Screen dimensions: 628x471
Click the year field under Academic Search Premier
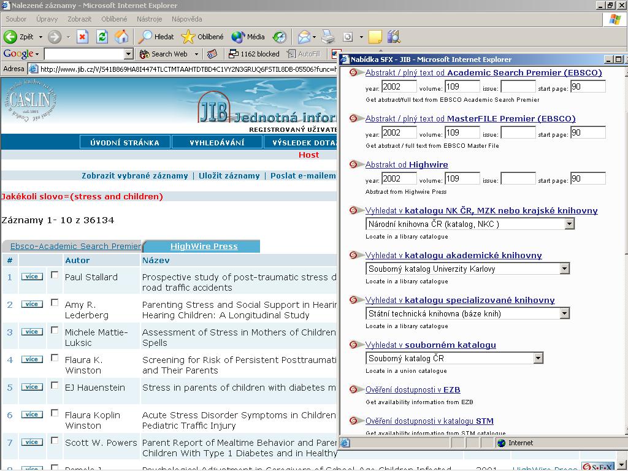coord(399,87)
